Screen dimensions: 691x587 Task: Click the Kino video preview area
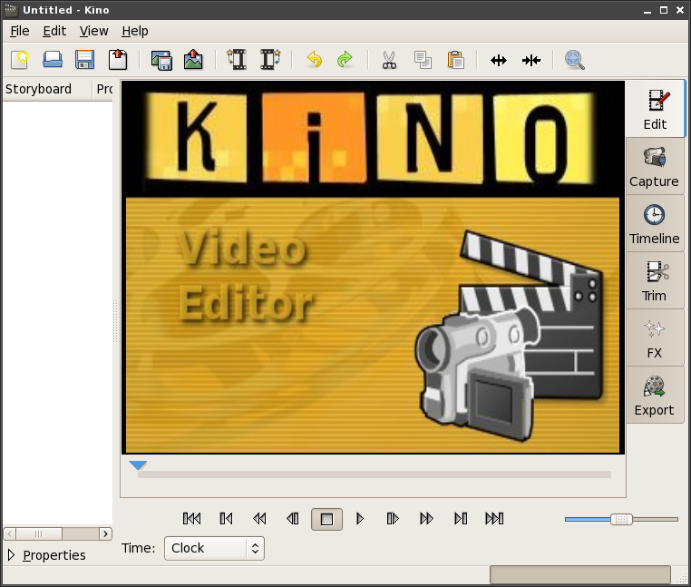point(373,268)
